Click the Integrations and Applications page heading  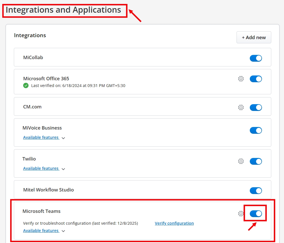point(63,10)
